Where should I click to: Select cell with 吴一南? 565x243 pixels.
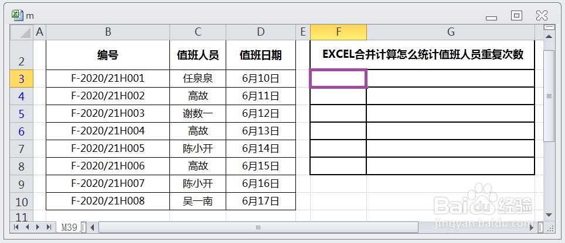point(198,202)
